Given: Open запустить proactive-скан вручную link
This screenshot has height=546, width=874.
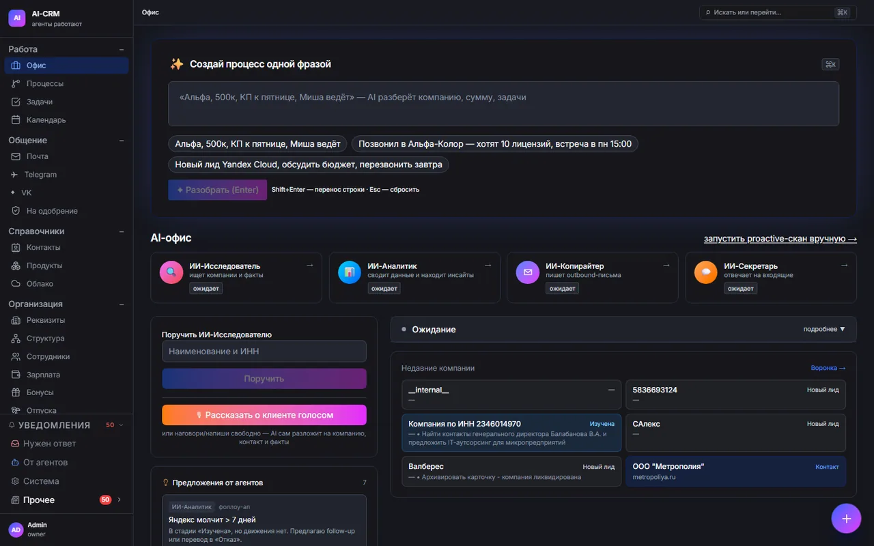Looking at the screenshot, I should [780, 239].
